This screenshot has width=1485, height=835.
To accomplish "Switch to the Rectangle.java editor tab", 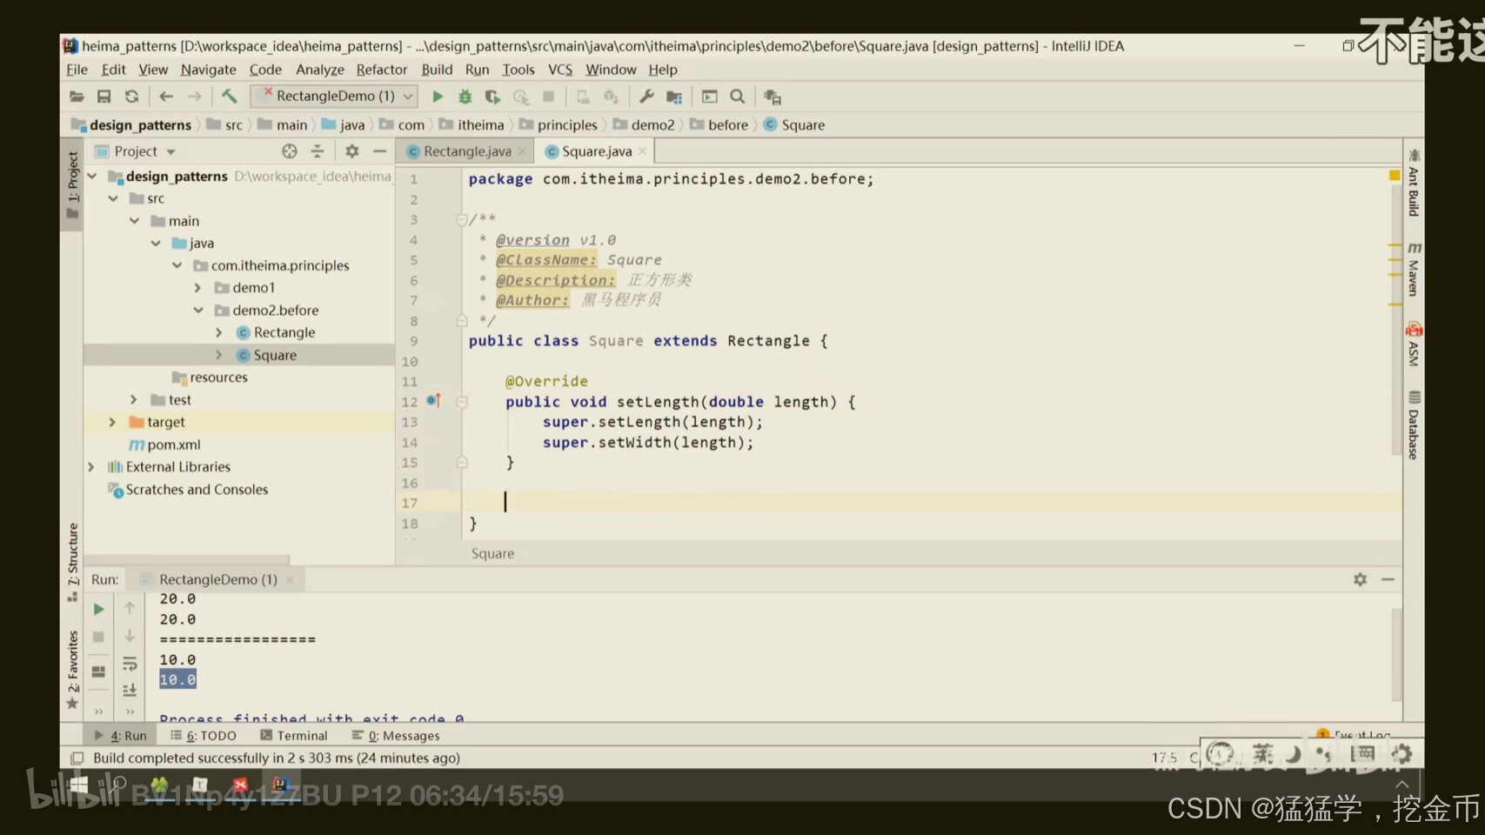I will pos(466,151).
